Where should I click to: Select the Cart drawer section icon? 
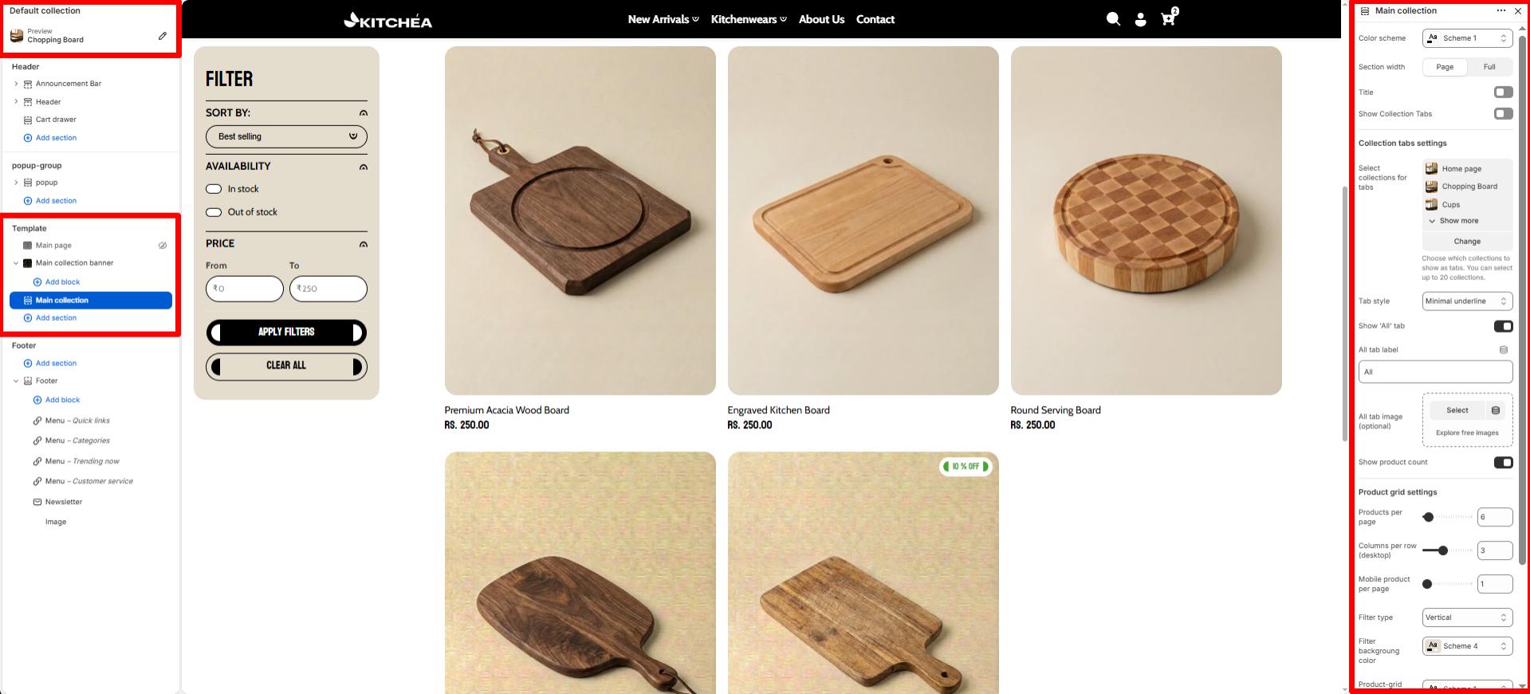(29, 120)
